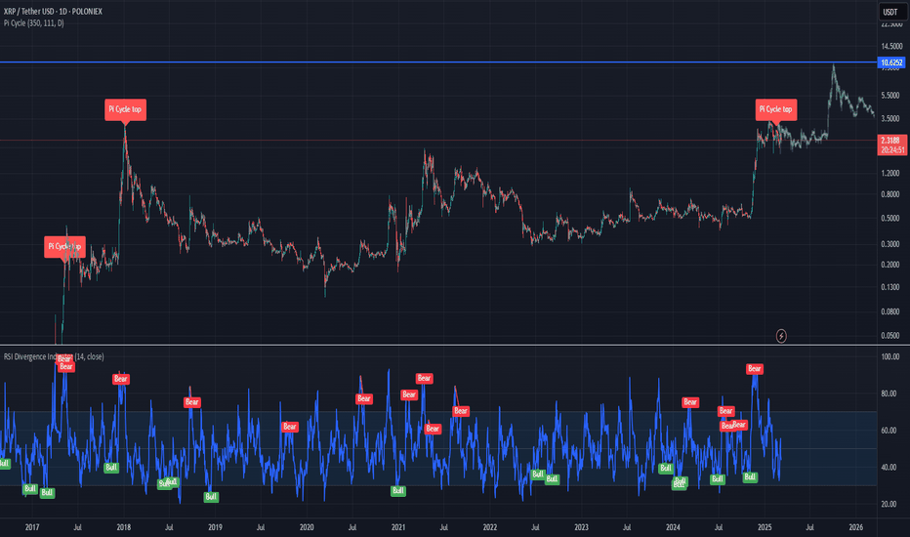Click the 2017 label on time axis

[32, 527]
